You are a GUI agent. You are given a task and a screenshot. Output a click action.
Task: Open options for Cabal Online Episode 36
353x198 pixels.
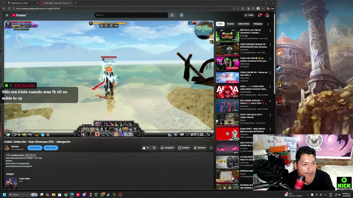click(270, 45)
